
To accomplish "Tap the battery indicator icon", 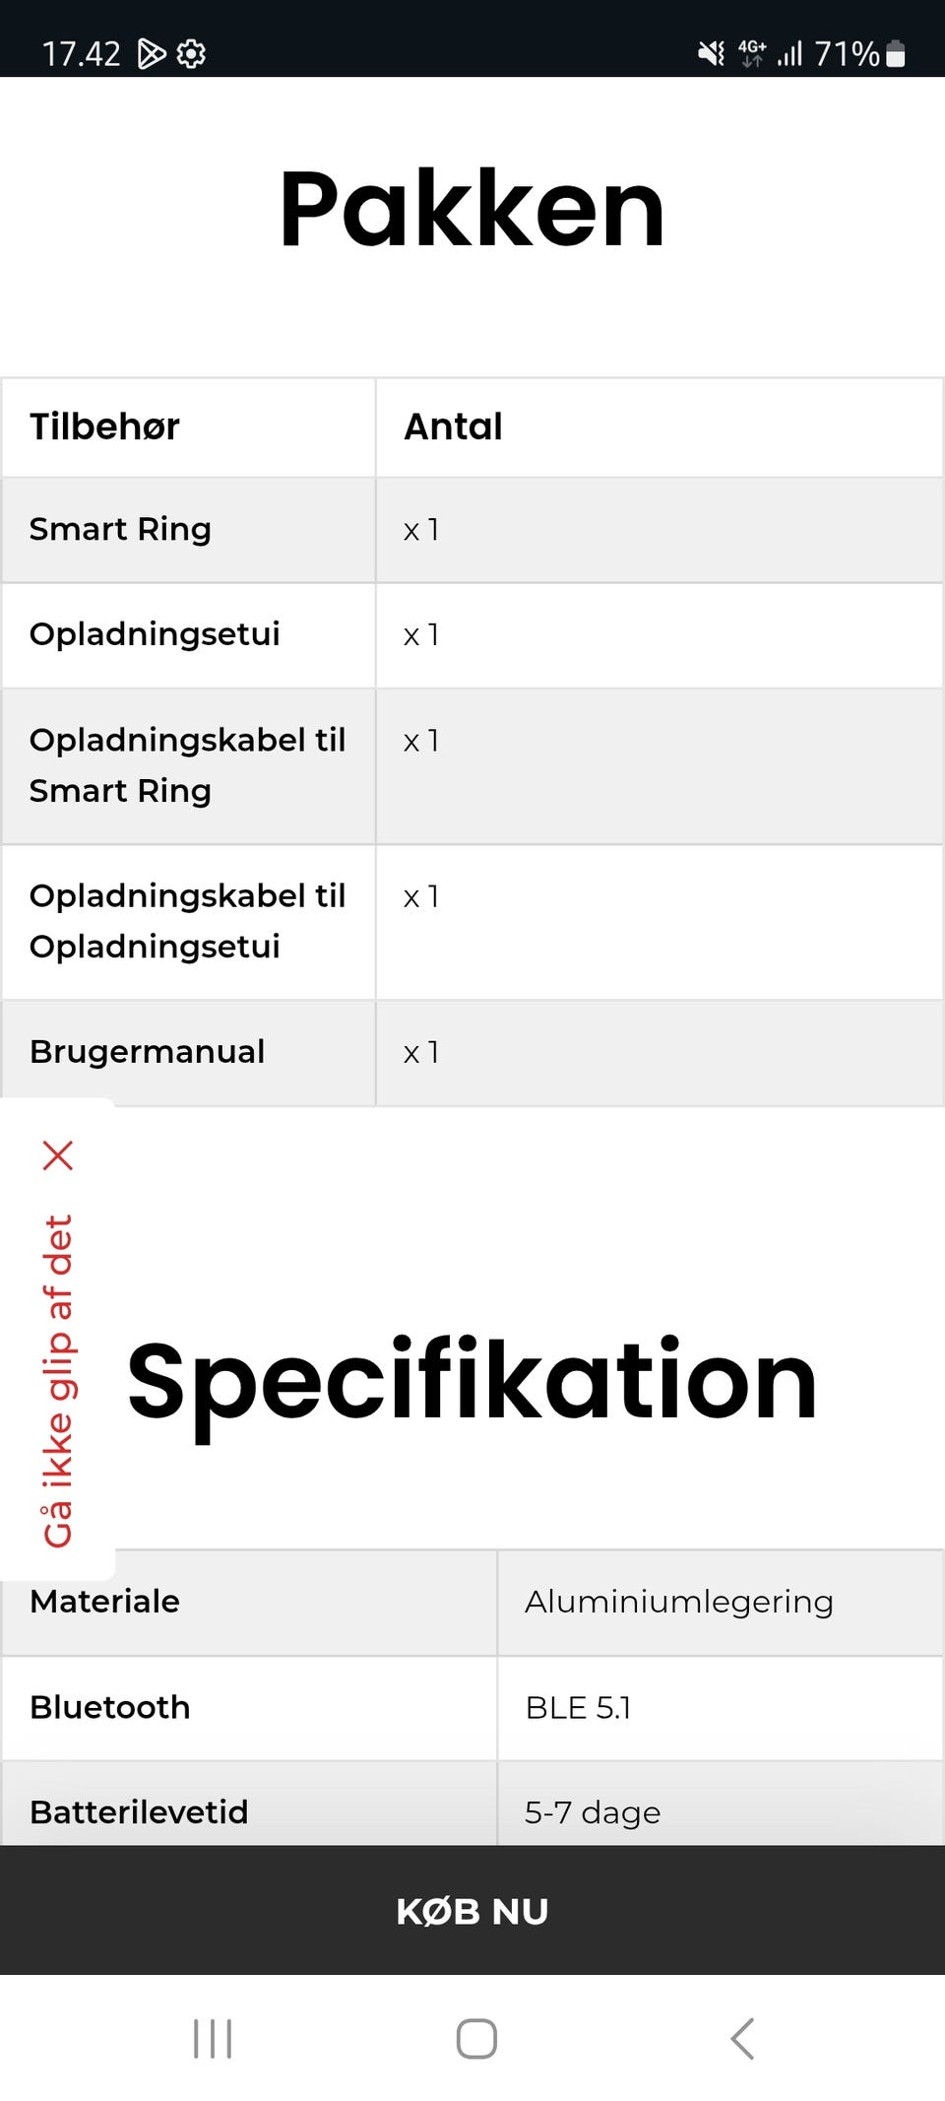I will coord(896,53).
